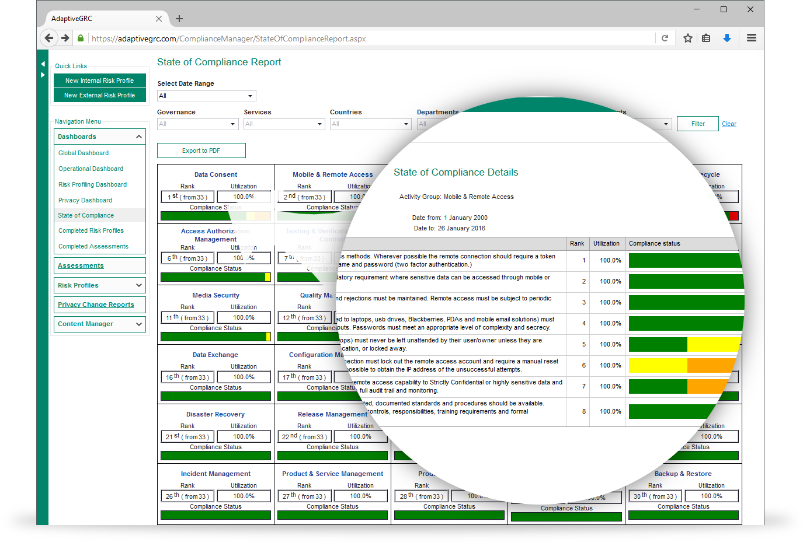Open the browser hamburger menu

tap(752, 38)
